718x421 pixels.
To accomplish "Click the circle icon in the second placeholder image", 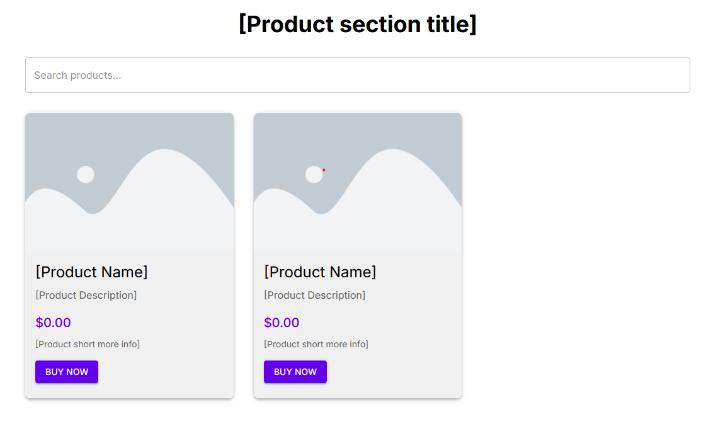I will click(314, 174).
